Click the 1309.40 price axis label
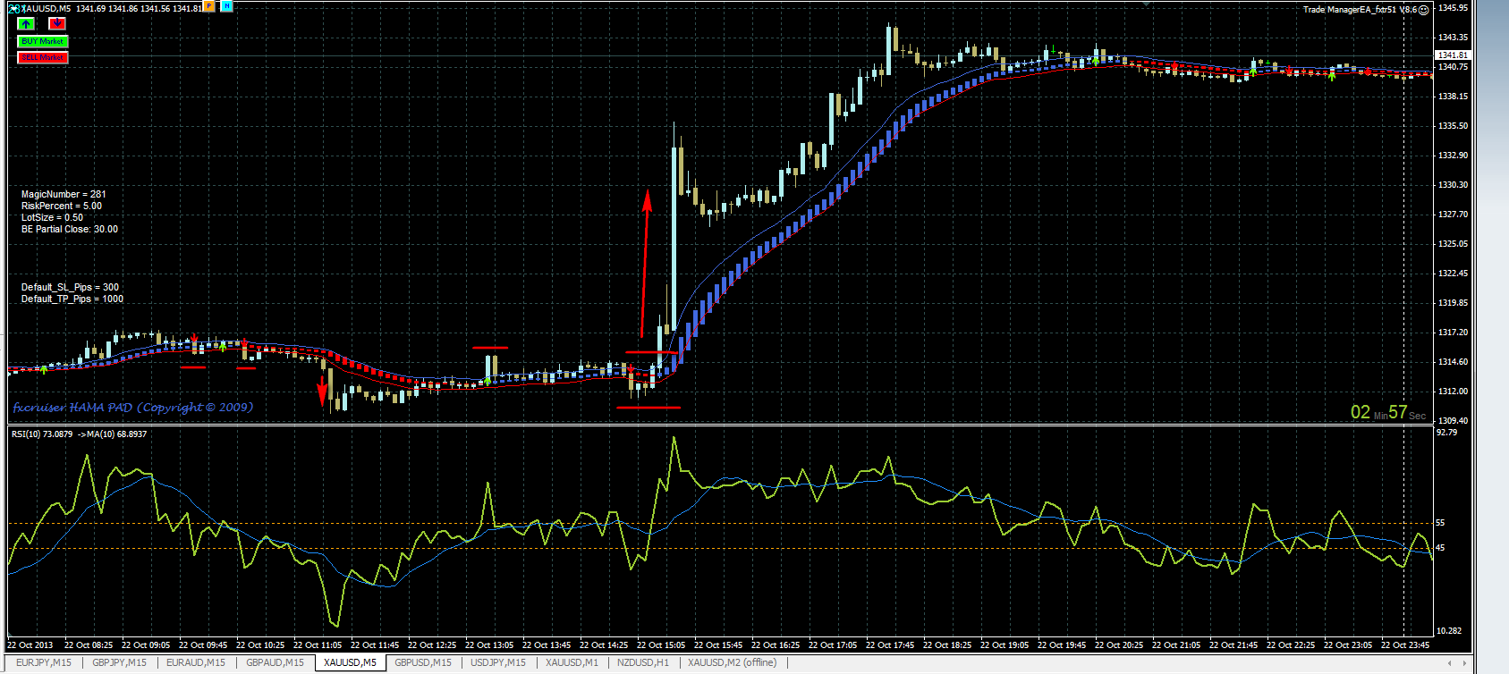The width and height of the screenshot is (1509, 674). pos(1453,420)
